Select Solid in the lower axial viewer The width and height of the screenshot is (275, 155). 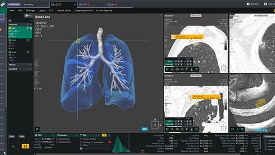[x=169, y=121]
